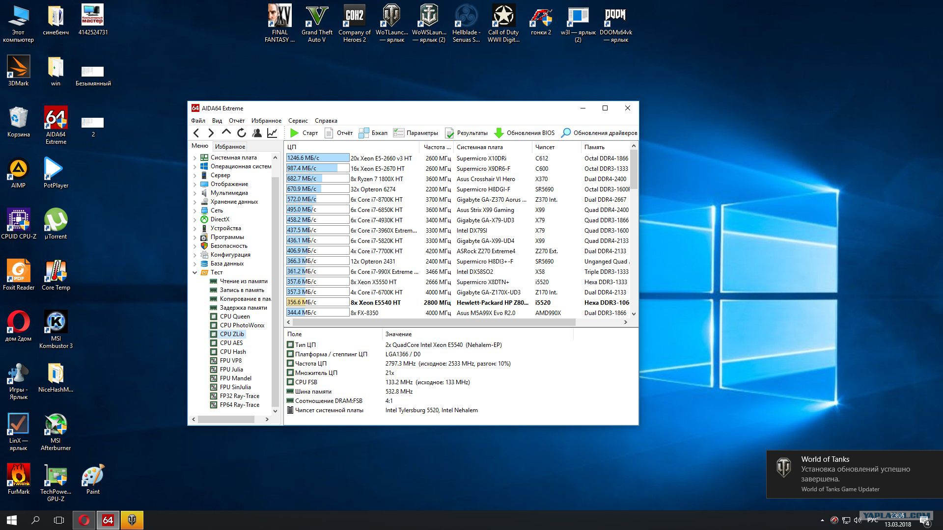Viewport: 943px width, 530px height.
Task: Open the Справка menu
Action: click(326, 121)
